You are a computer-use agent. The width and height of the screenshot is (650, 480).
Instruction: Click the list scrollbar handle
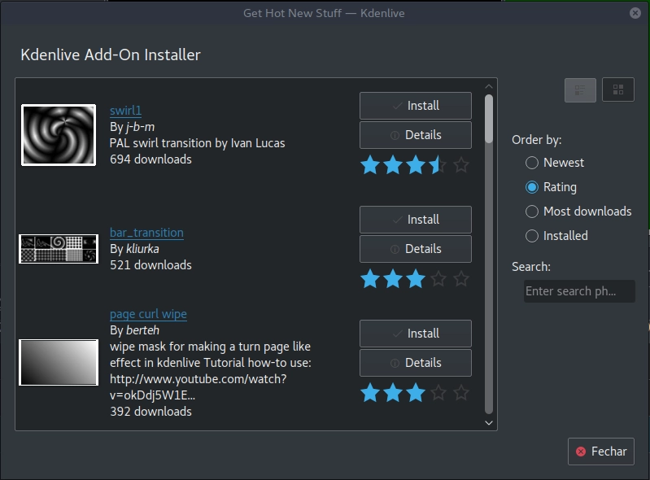(x=489, y=119)
